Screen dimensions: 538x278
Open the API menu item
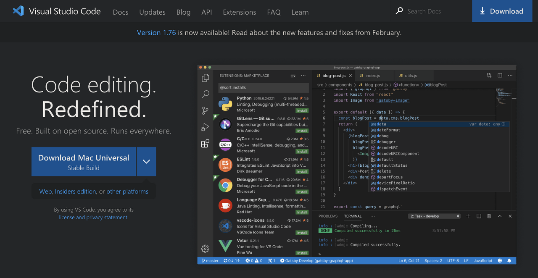click(207, 12)
